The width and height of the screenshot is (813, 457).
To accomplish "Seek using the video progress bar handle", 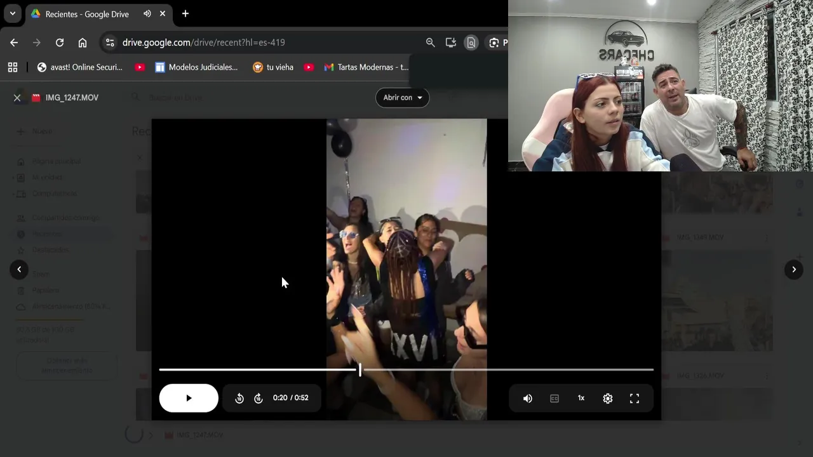I will pyautogui.click(x=359, y=369).
